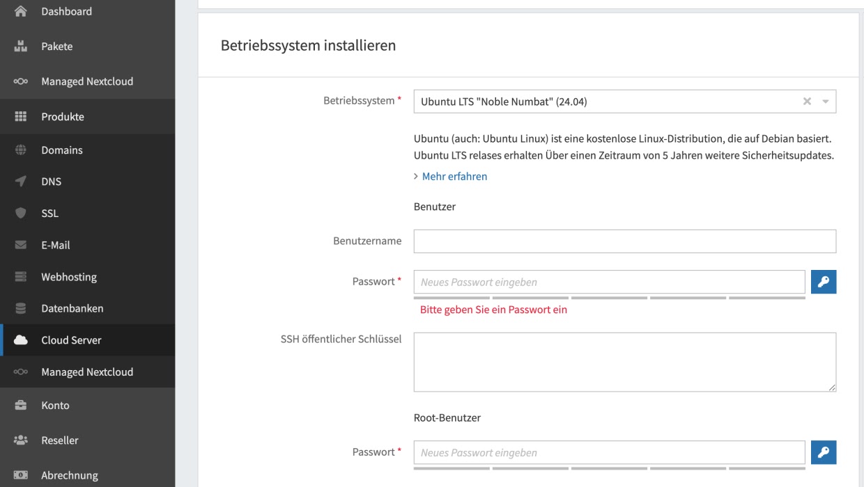Open Webhosting in the sidebar
The width and height of the screenshot is (864, 487).
pos(68,277)
